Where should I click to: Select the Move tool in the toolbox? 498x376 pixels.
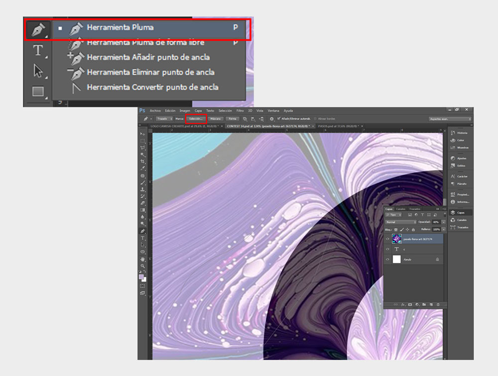pyautogui.click(x=142, y=134)
